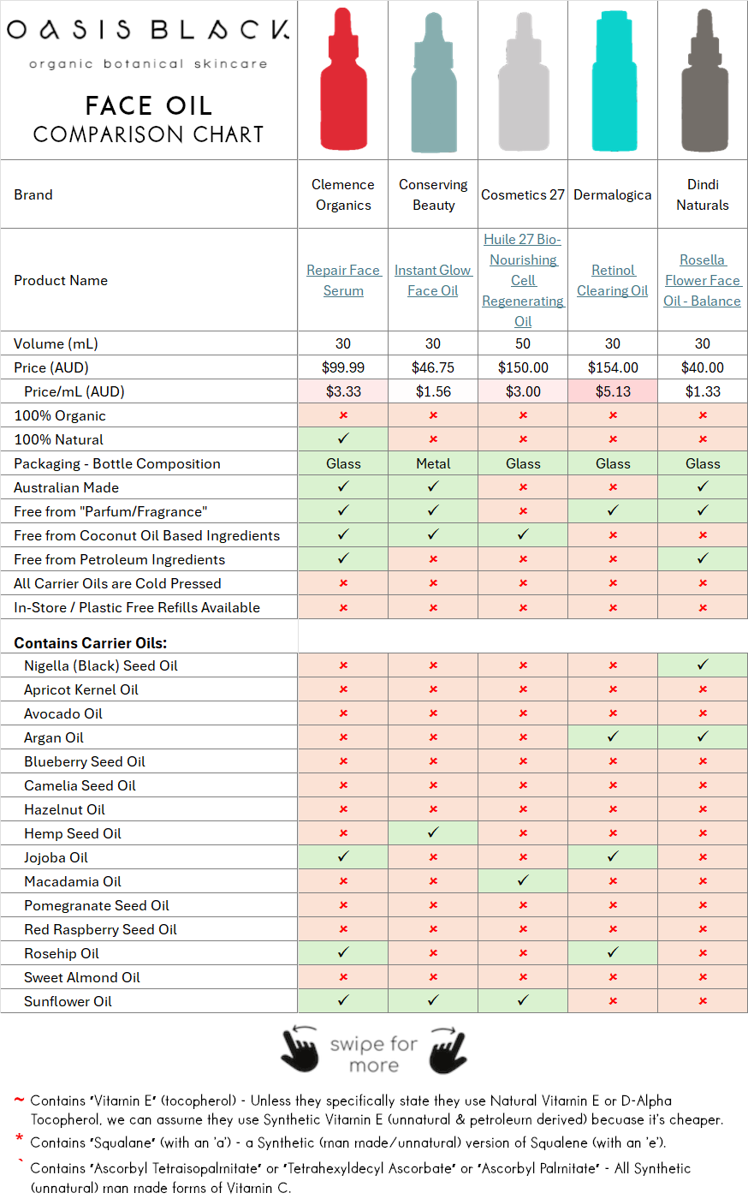Select the $1.33 price per mL cell
The height and width of the screenshot is (1199, 748).
[703, 391]
